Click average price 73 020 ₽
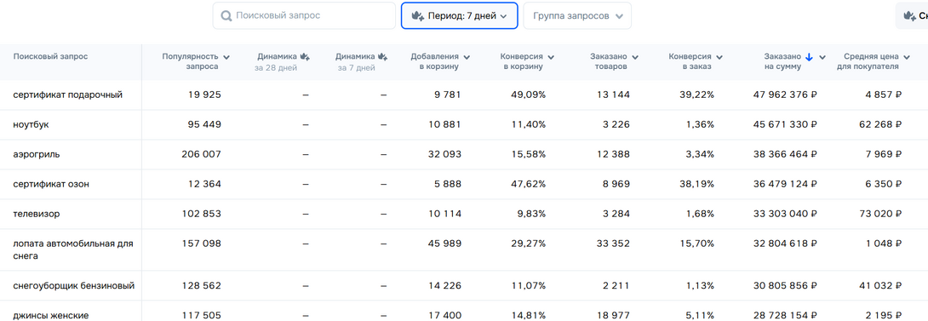Screen dimensions: 928x321 (880, 214)
